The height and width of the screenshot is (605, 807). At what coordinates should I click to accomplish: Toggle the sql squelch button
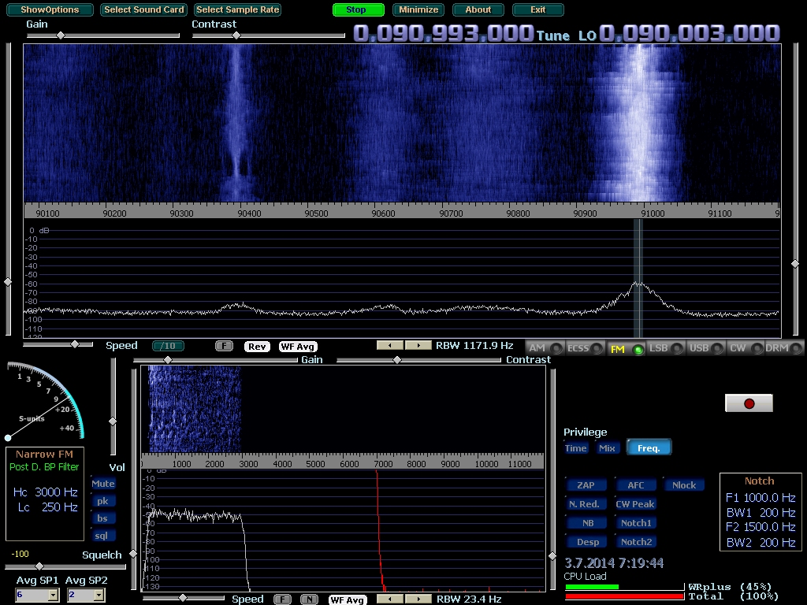coord(102,536)
